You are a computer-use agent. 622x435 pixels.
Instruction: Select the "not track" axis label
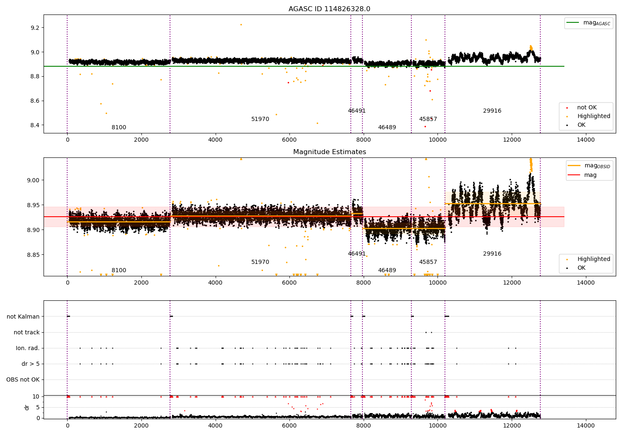click(27, 332)
